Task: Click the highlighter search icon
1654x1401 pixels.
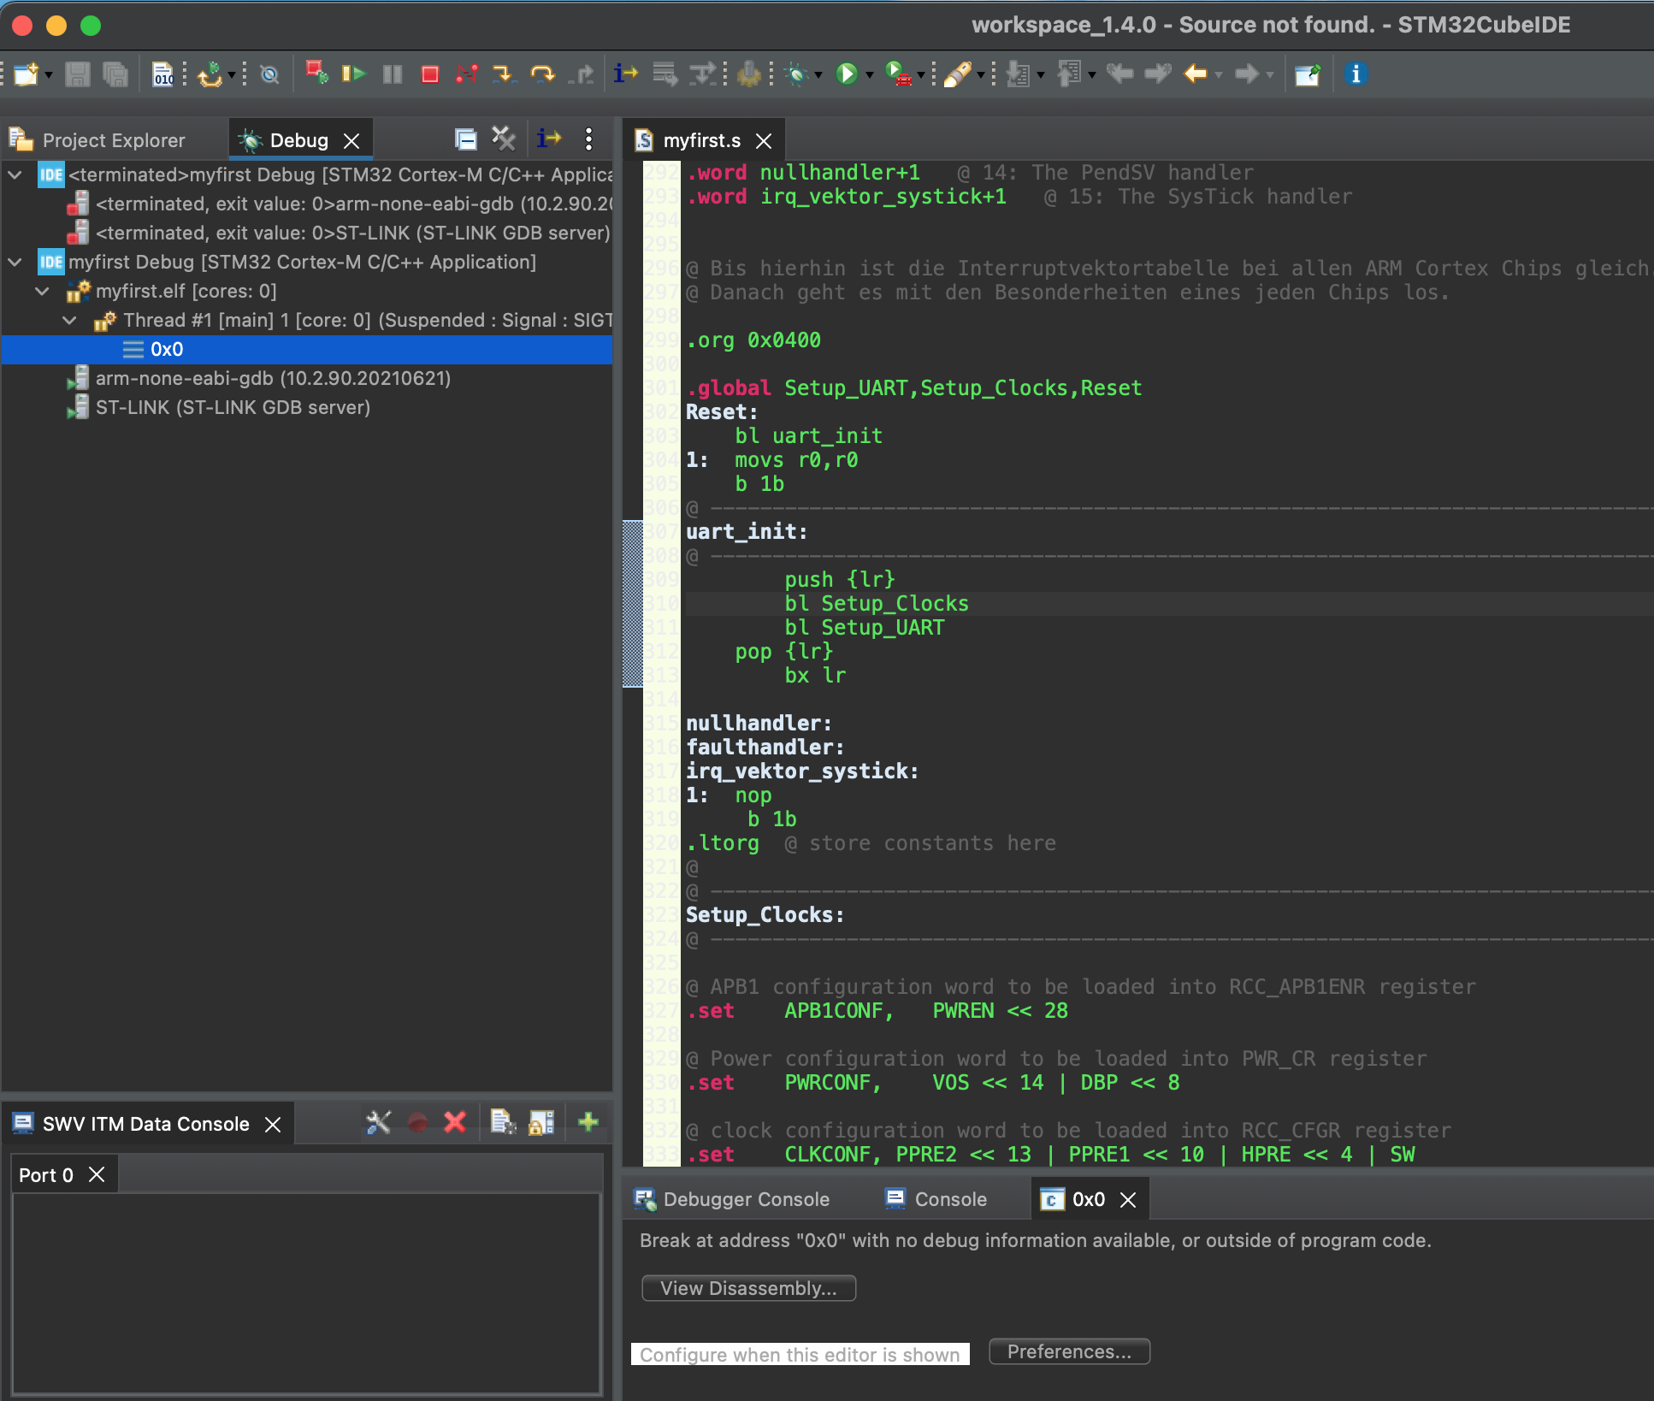Action: (x=958, y=74)
